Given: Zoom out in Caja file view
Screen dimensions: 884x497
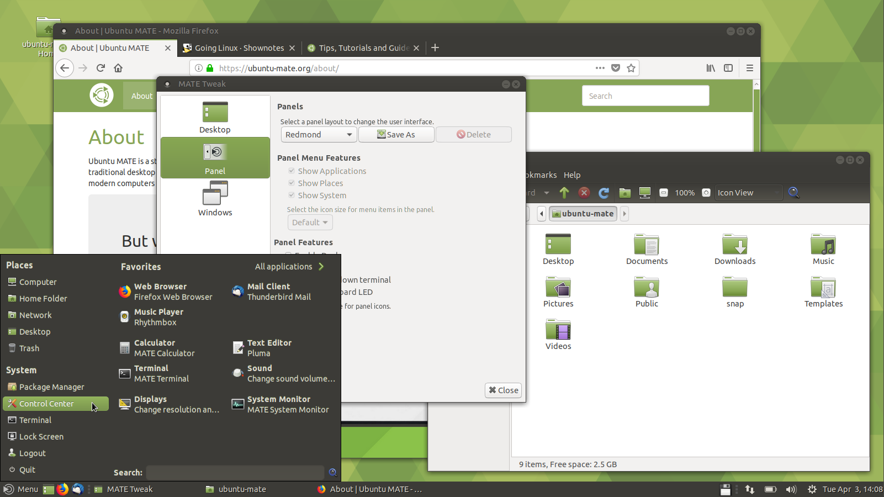Looking at the screenshot, I should (664, 193).
